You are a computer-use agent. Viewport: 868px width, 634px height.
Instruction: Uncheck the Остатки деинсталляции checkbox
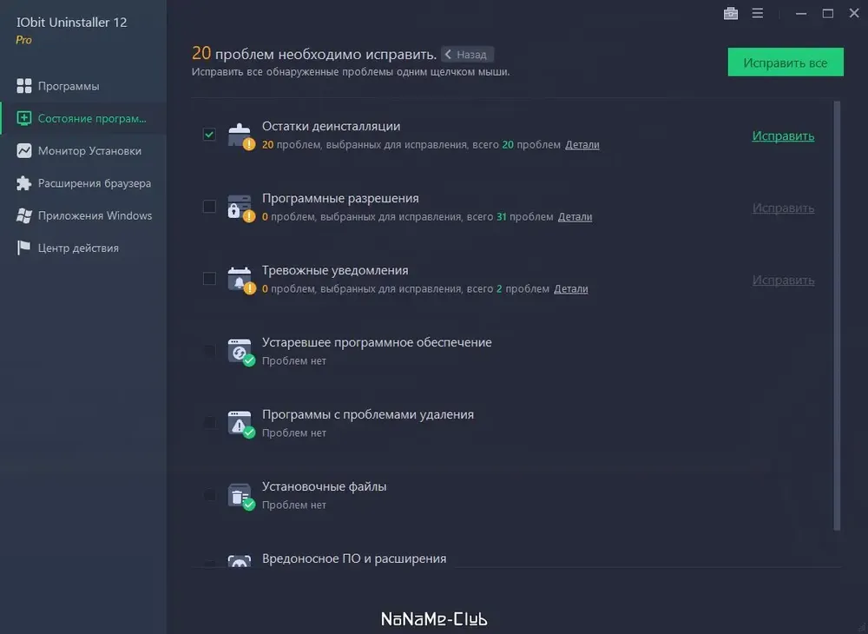tap(209, 134)
